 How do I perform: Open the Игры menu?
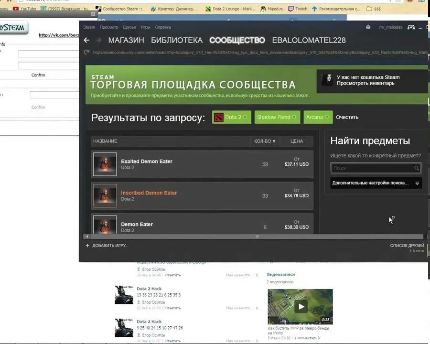[145, 27]
